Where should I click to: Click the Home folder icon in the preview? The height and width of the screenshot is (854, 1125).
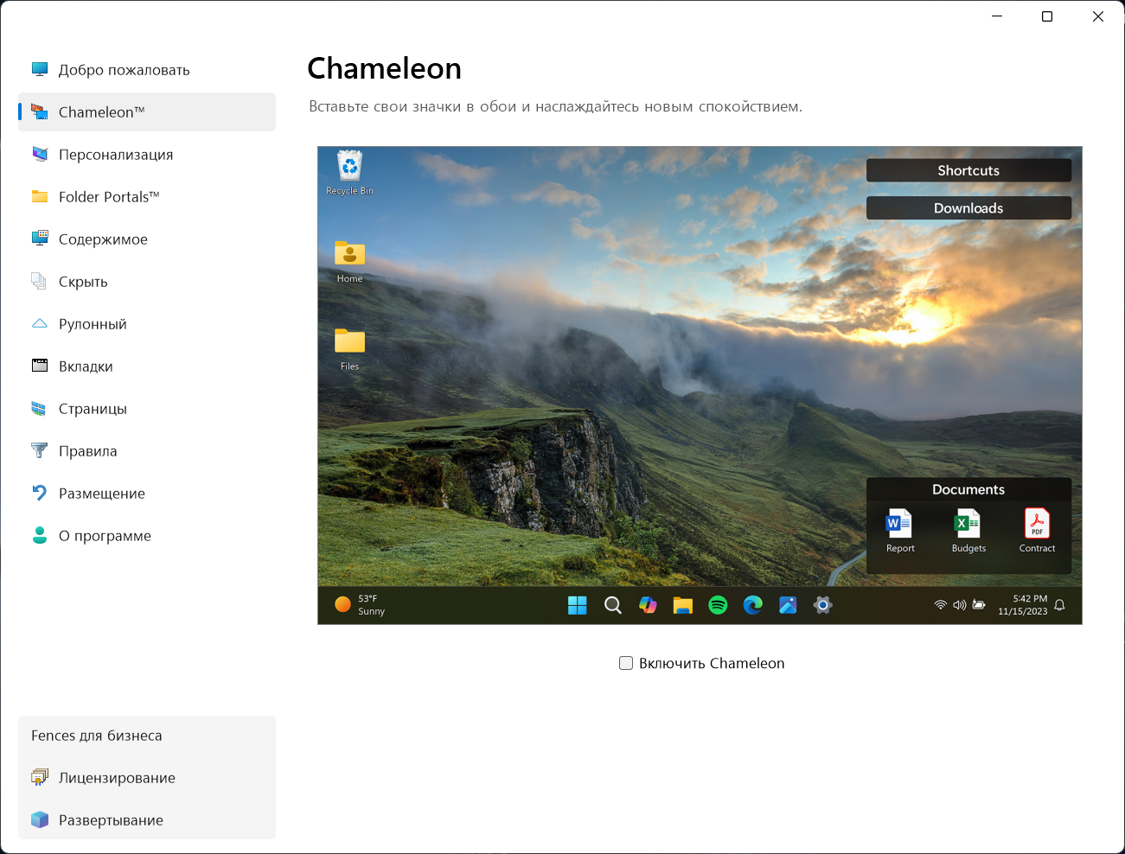350,253
